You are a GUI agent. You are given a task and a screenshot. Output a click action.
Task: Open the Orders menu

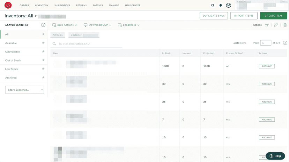pos(24,5)
